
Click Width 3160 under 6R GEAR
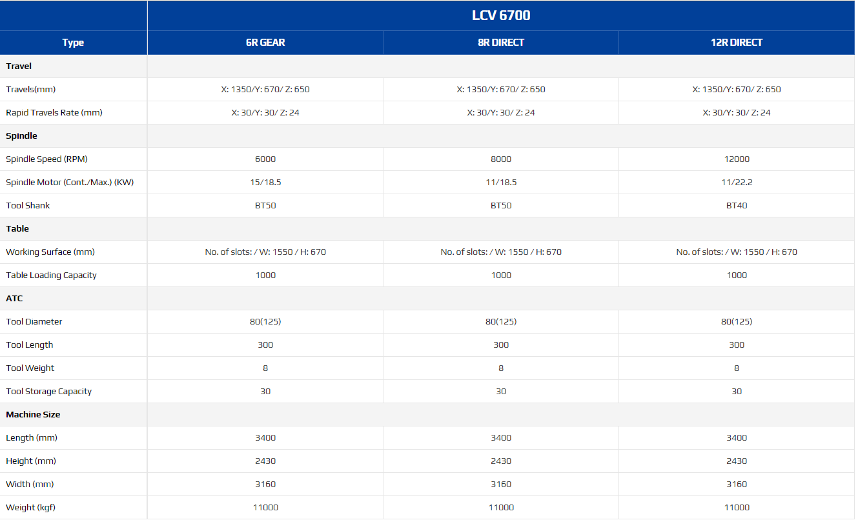(x=265, y=484)
